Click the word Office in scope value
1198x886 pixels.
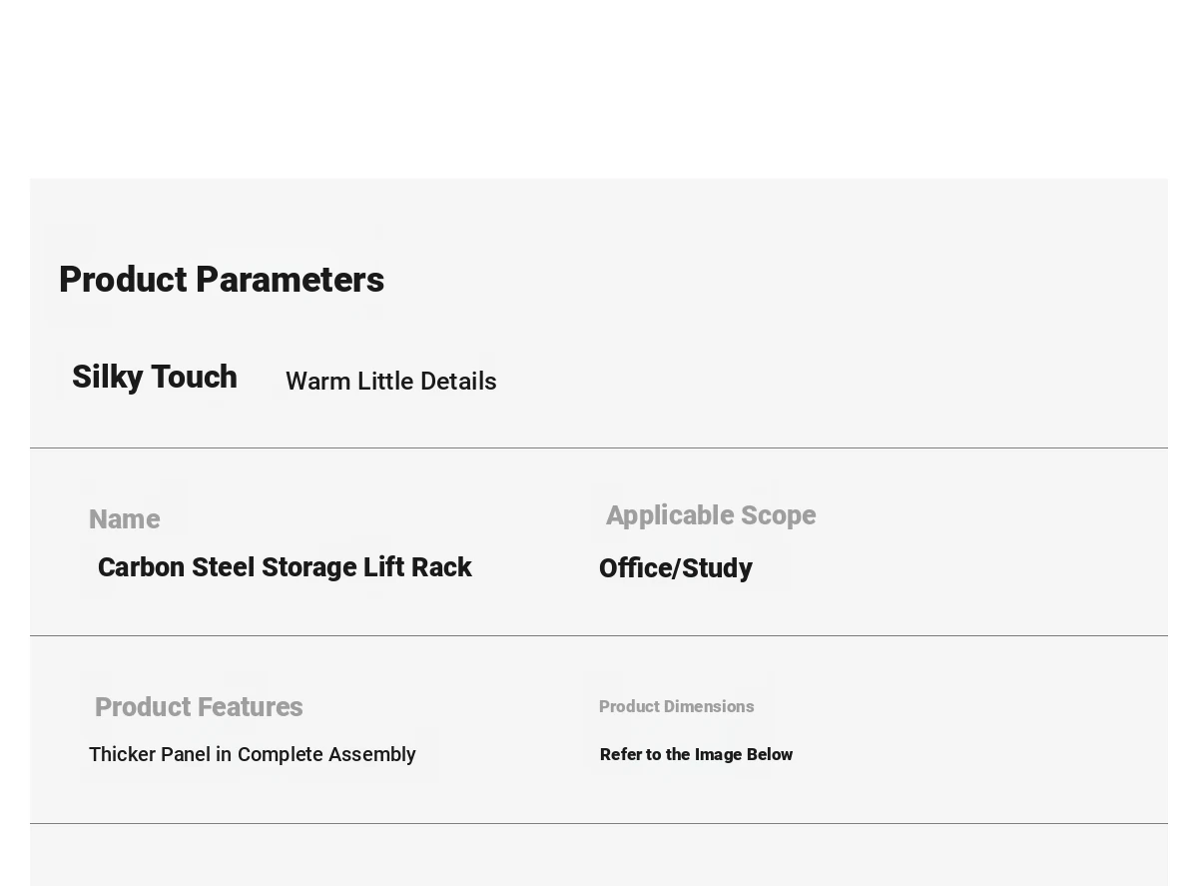point(637,568)
